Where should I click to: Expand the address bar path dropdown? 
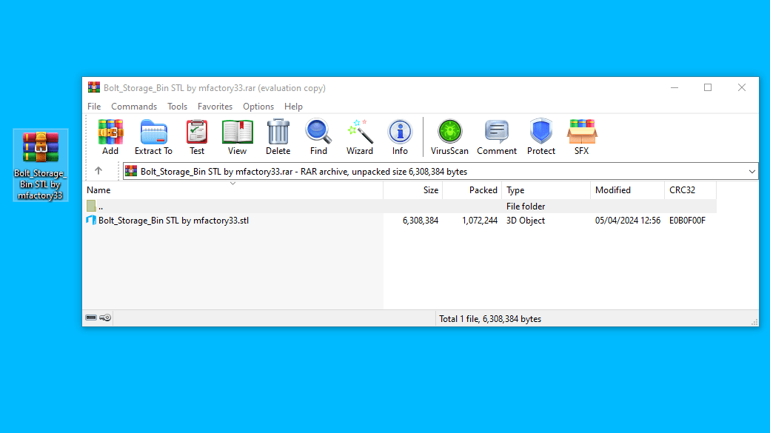pyautogui.click(x=751, y=171)
